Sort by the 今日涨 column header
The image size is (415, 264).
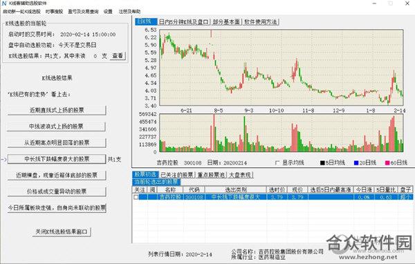pos(364,189)
